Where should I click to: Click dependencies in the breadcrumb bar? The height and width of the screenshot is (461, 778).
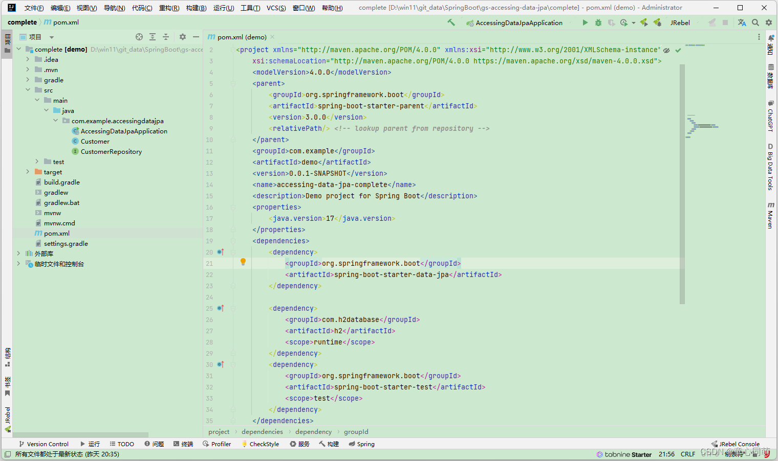click(x=262, y=431)
